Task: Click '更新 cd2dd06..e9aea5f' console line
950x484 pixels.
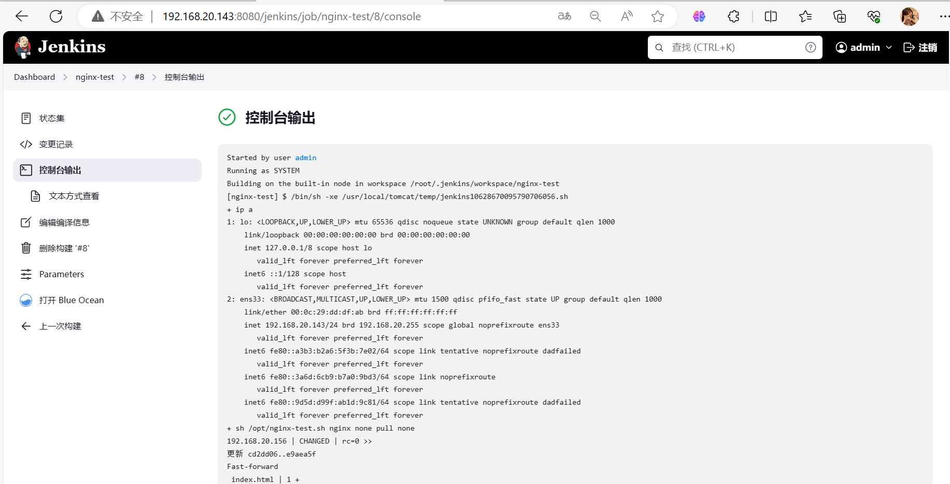Action: click(x=272, y=454)
